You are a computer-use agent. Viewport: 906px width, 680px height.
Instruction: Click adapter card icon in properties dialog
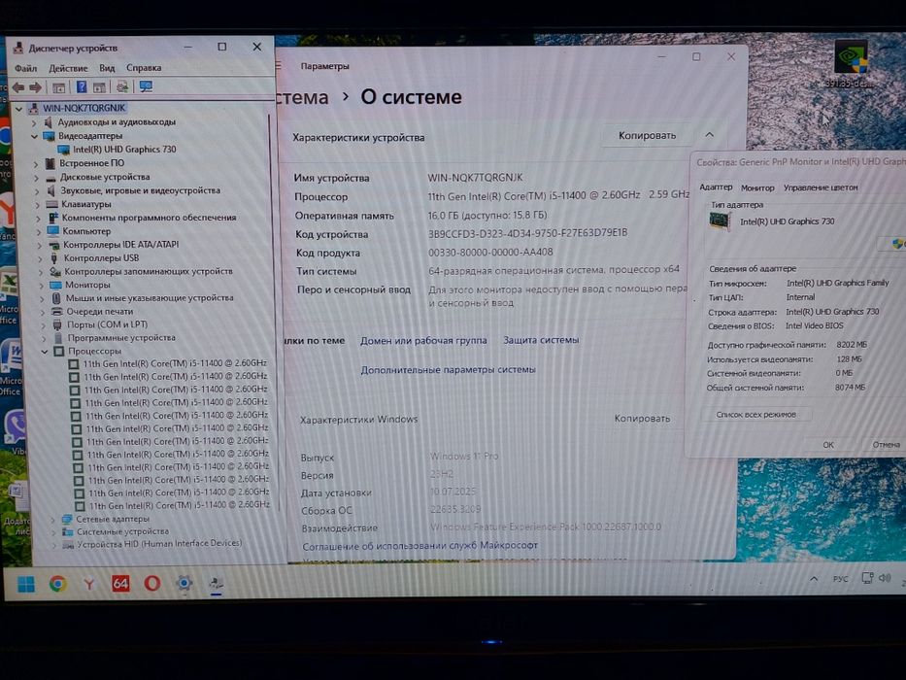720,221
